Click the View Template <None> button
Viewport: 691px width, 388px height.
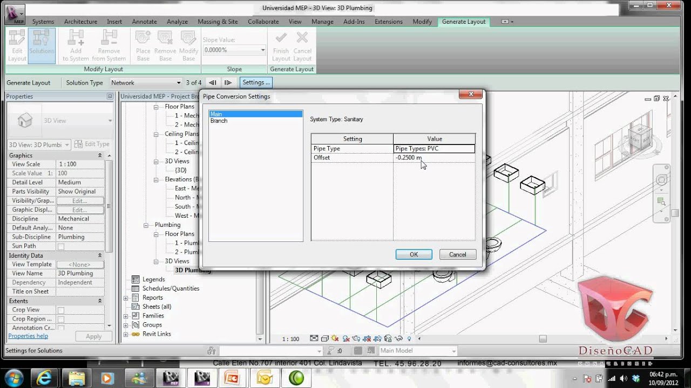(80, 265)
